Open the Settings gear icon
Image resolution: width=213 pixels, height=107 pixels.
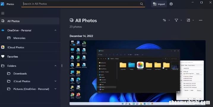click(x=171, y=4)
